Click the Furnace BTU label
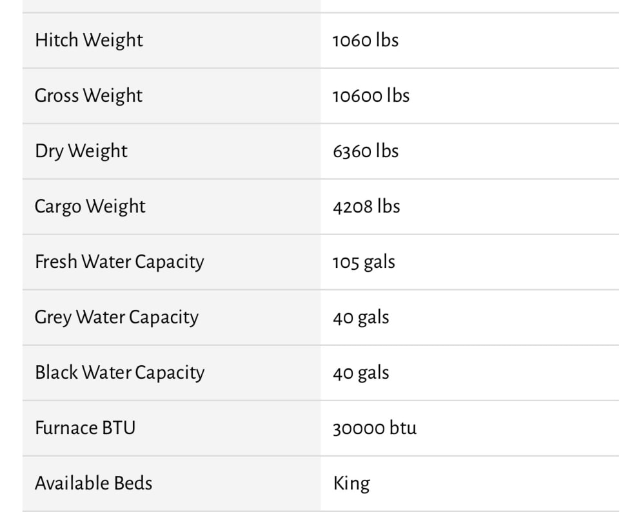Image resolution: width=641 pixels, height=512 pixels. [x=85, y=428]
